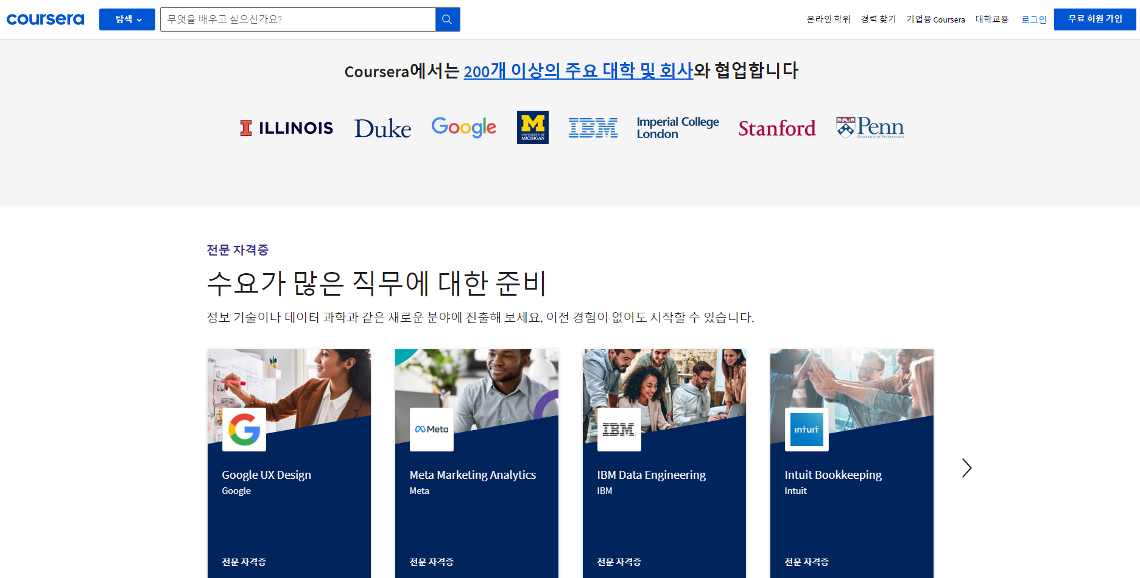Click the Intuit provider text on card
The width and height of the screenshot is (1140, 578).
pyautogui.click(x=795, y=491)
